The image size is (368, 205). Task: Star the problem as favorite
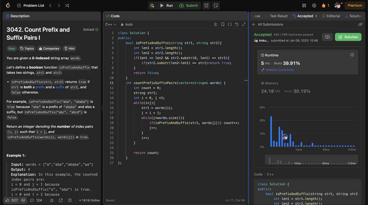pos(52,200)
